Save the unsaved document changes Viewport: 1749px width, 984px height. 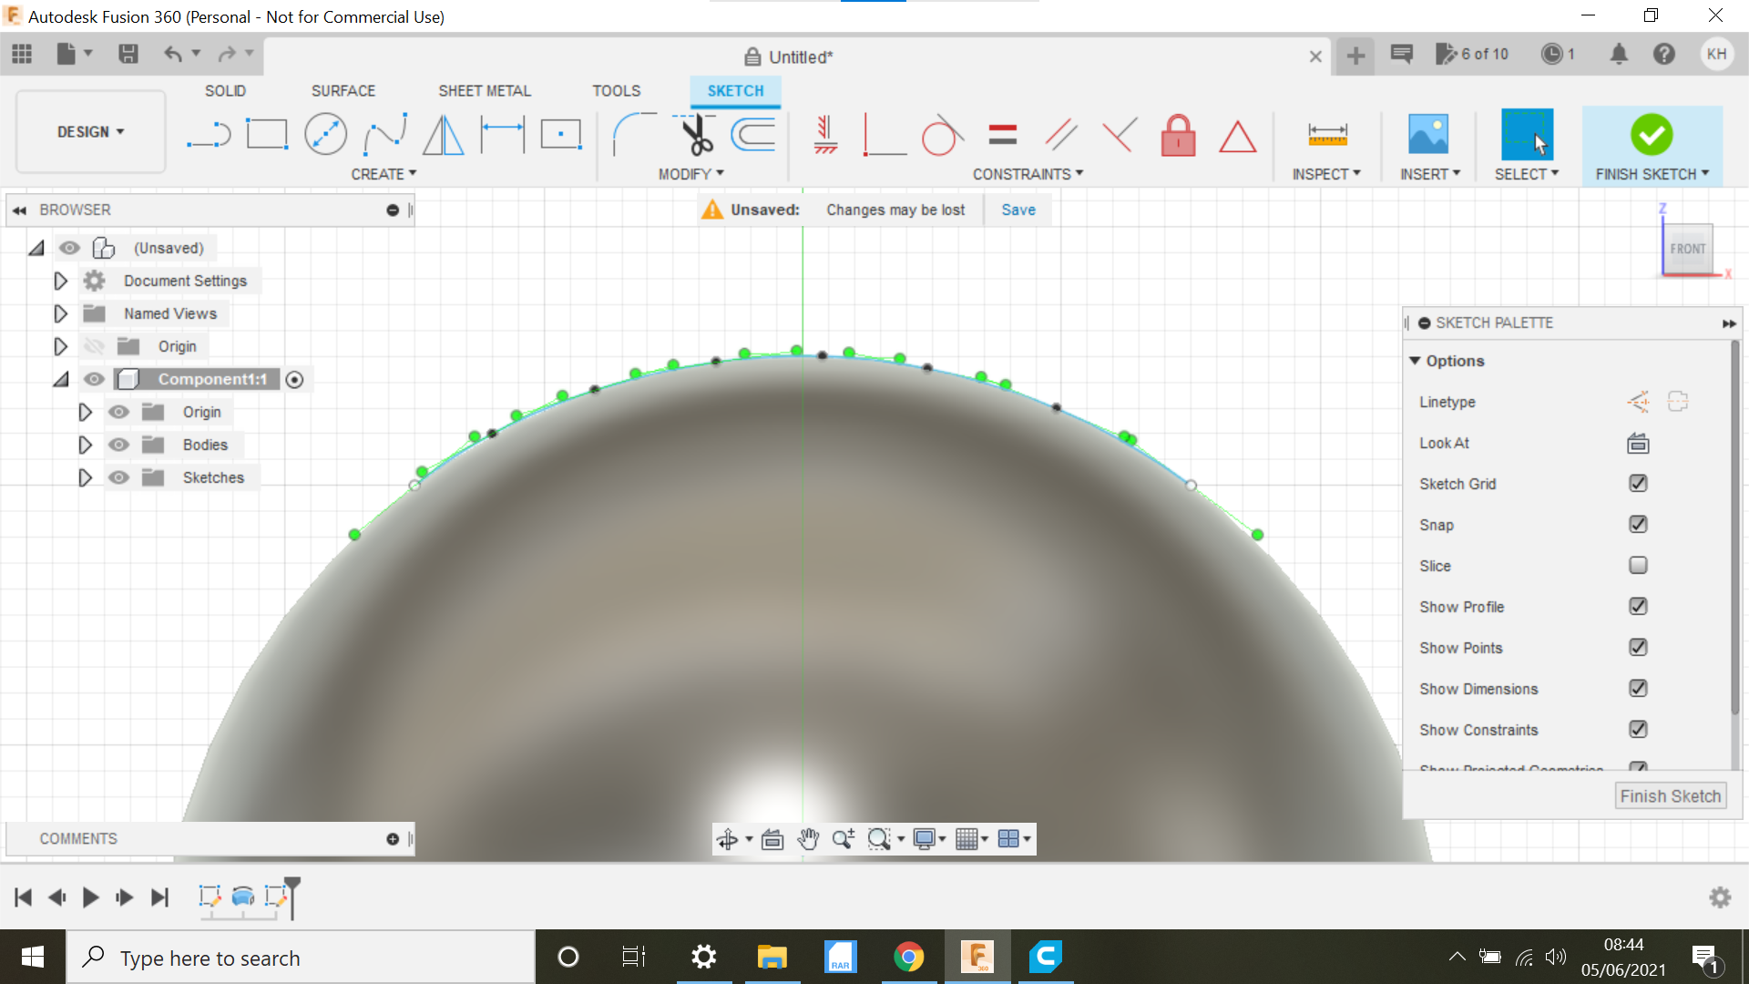[x=1018, y=210]
